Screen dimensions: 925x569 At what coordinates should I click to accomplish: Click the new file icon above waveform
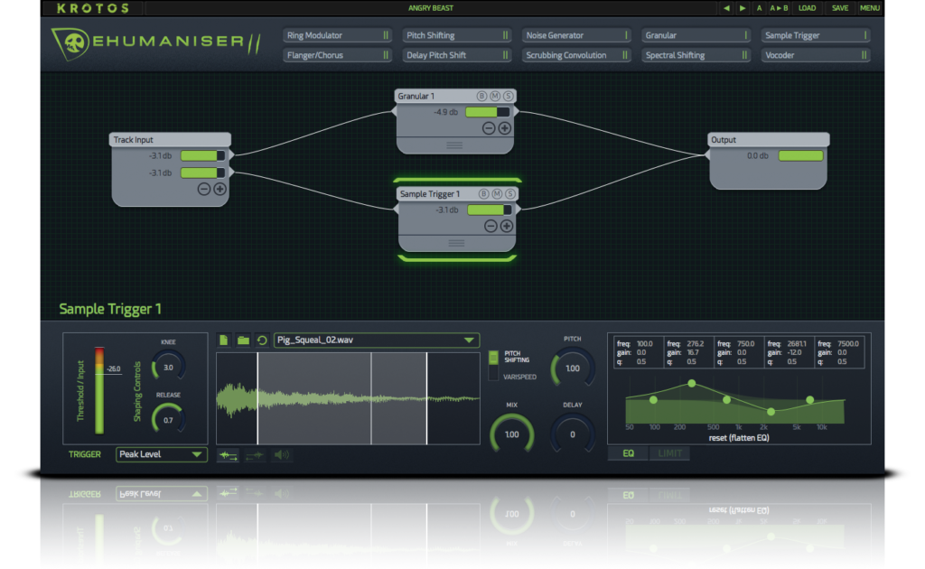coord(225,340)
